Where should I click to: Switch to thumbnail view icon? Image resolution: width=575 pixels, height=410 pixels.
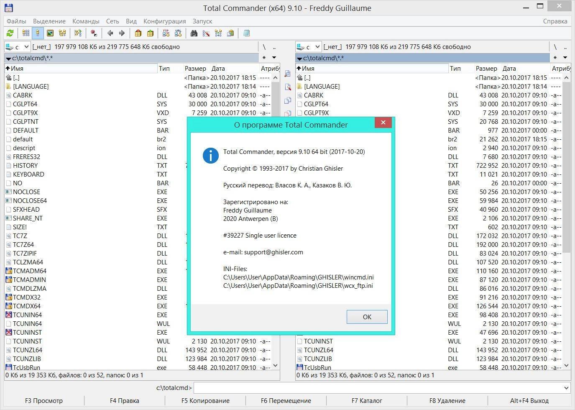(x=50, y=33)
